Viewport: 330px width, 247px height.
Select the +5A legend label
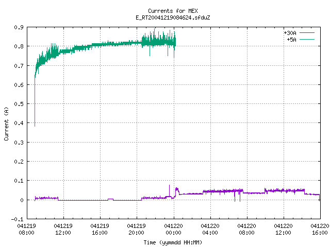click(x=292, y=40)
